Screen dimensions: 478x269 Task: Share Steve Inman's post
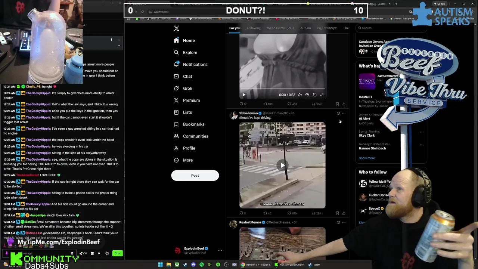point(344,213)
